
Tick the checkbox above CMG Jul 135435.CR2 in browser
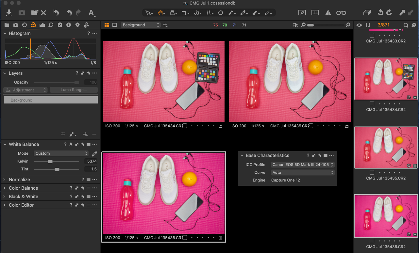click(372, 172)
